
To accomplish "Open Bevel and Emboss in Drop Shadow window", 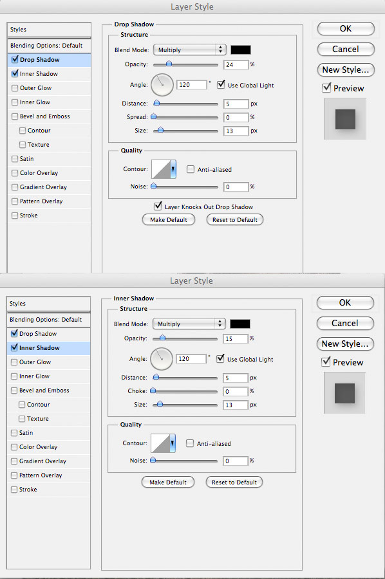I will click(x=44, y=116).
